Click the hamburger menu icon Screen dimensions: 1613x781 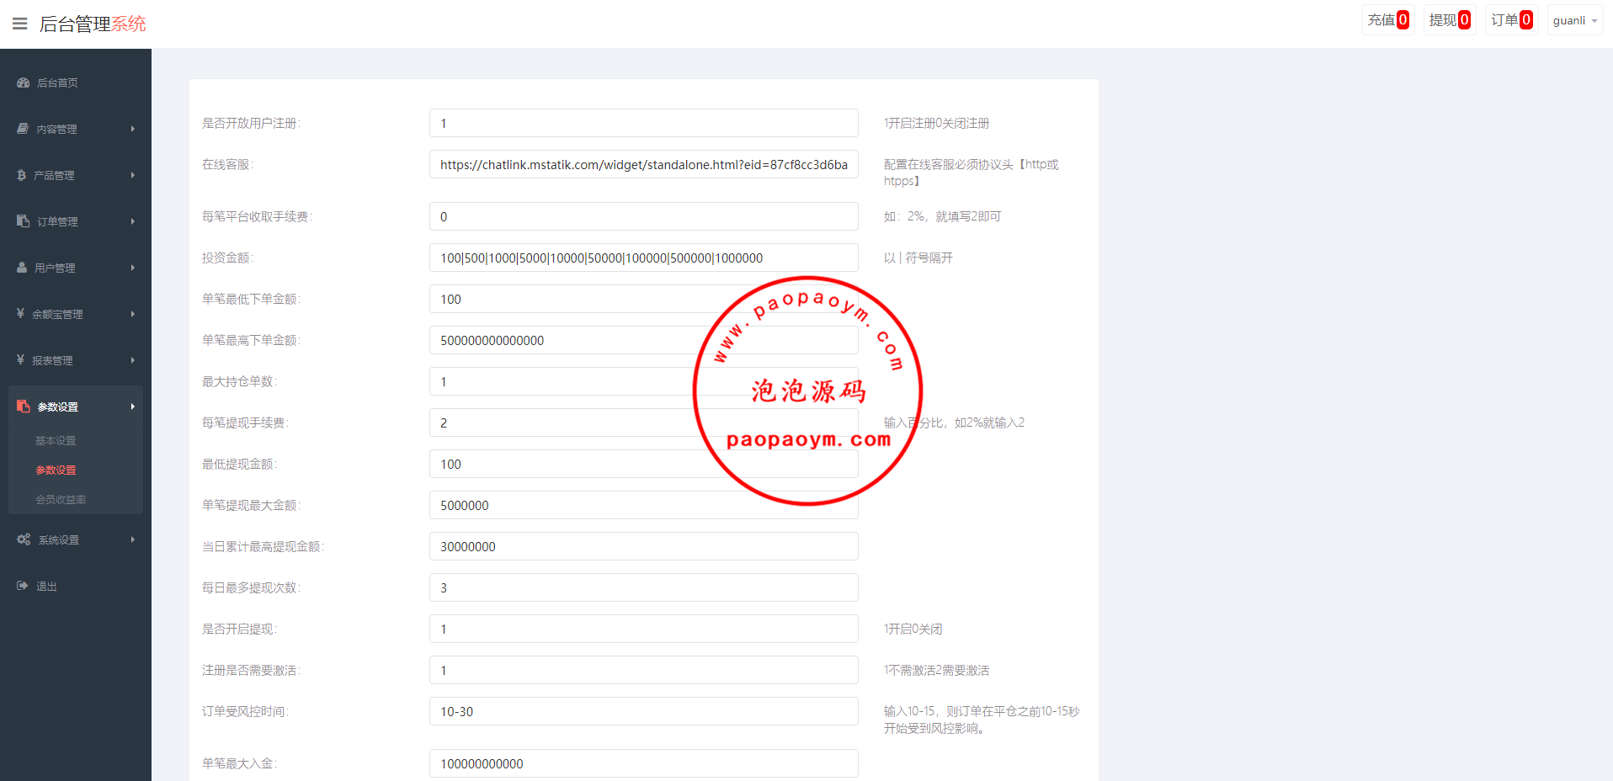[x=19, y=24]
